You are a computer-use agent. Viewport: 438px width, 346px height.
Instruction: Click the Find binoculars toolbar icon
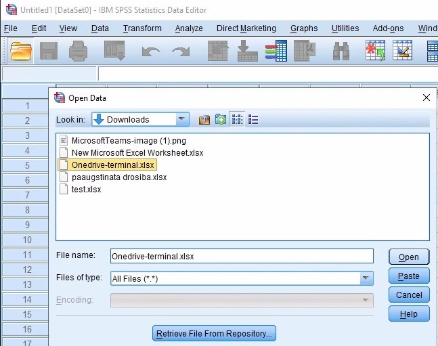coord(341,51)
